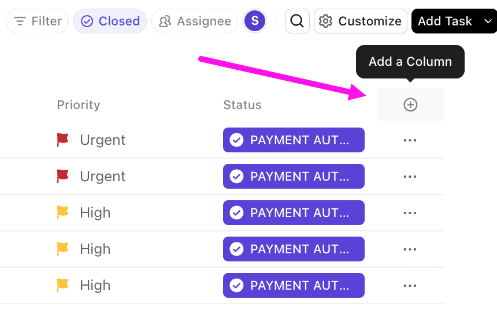The image size is (497, 322).
Task: Open the three-dot menu on second row
Action: click(410, 177)
